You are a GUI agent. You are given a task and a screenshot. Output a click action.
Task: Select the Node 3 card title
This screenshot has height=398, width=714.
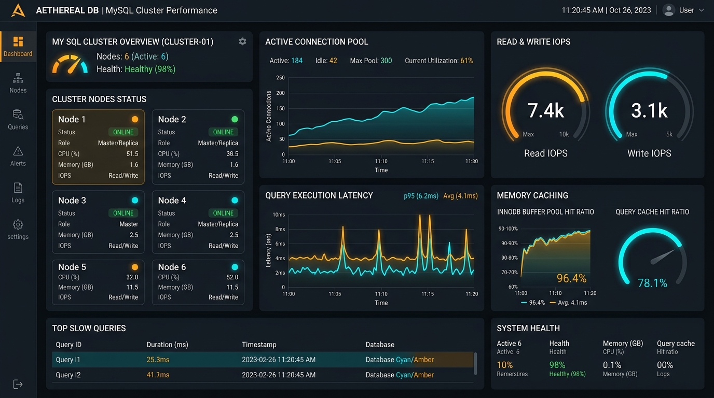click(x=72, y=200)
